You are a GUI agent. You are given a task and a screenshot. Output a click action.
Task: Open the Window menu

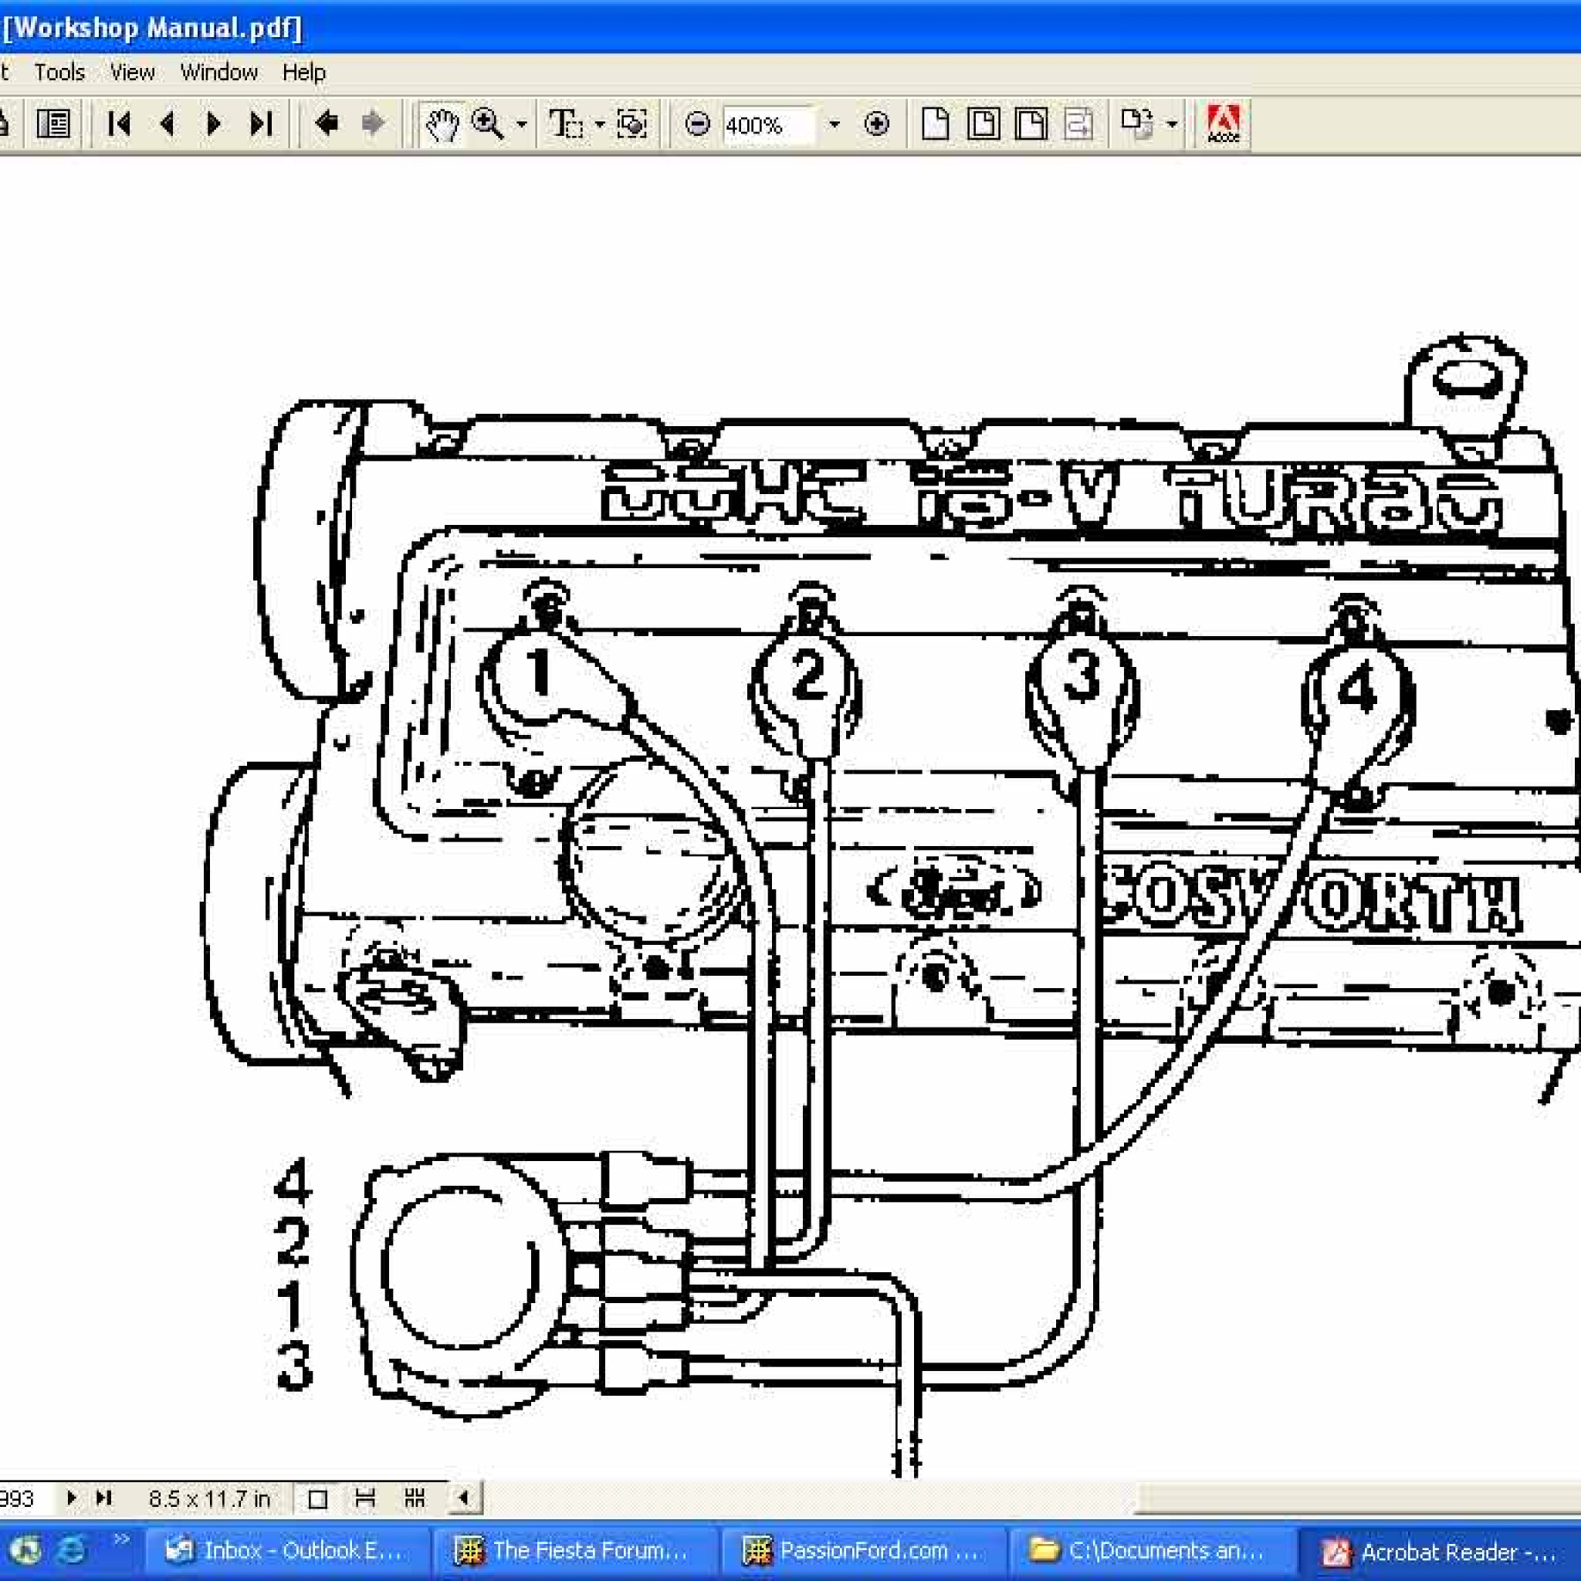pos(218,72)
